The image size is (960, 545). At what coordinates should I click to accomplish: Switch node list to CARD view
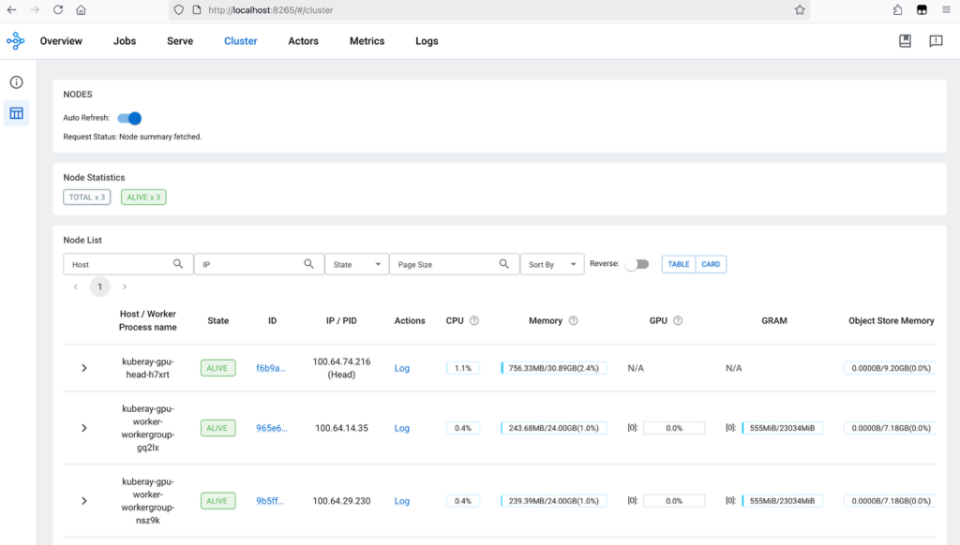[711, 264]
